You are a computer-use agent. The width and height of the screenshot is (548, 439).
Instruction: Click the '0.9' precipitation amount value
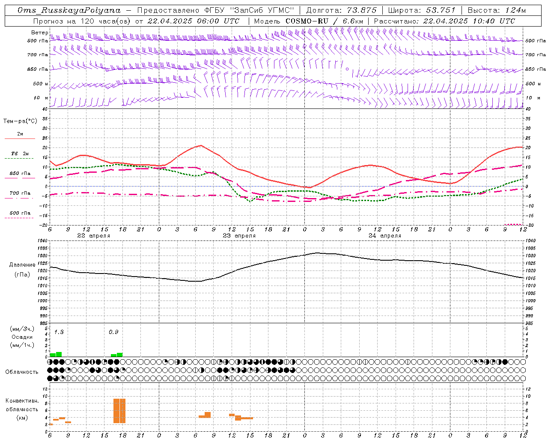click(x=113, y=332)
